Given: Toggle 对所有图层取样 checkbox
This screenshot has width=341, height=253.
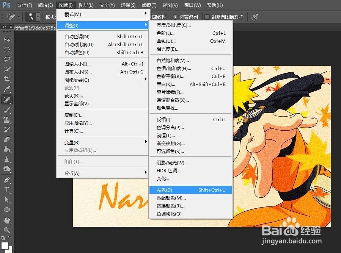Looking at the screenshot, I should [207, 17].
